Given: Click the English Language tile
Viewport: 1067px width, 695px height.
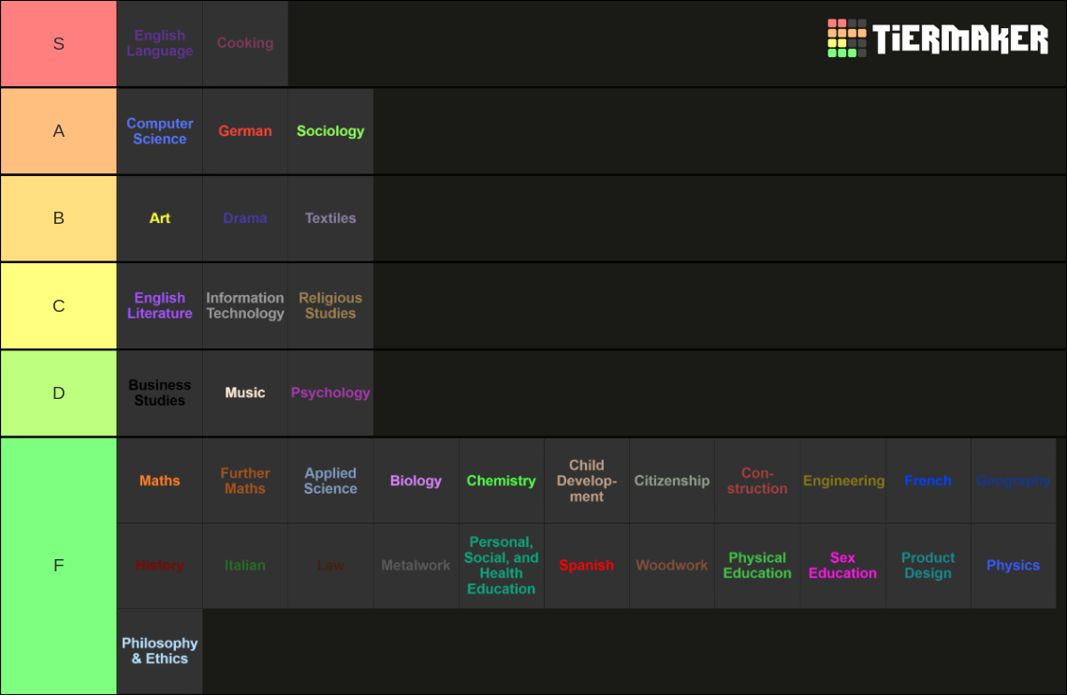Looking at the screenshot, I should point(159,43).
